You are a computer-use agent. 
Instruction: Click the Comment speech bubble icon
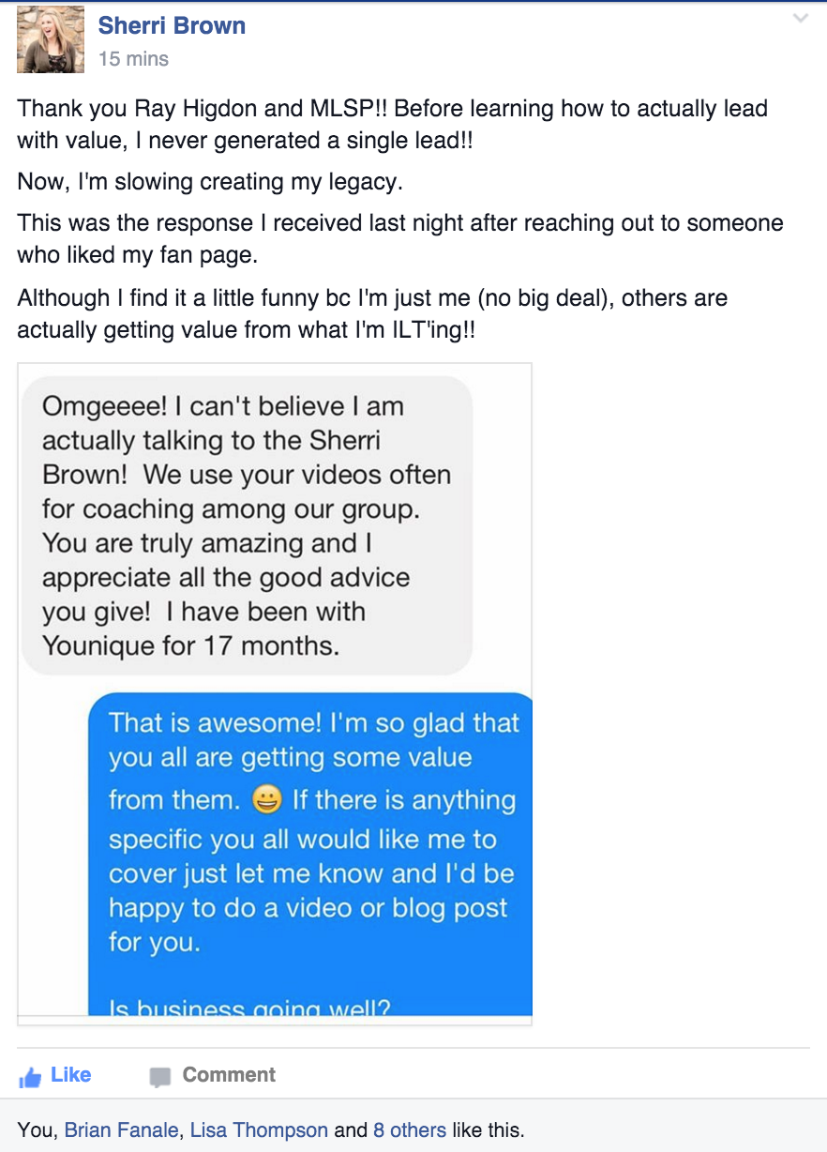pos(160,1077)
